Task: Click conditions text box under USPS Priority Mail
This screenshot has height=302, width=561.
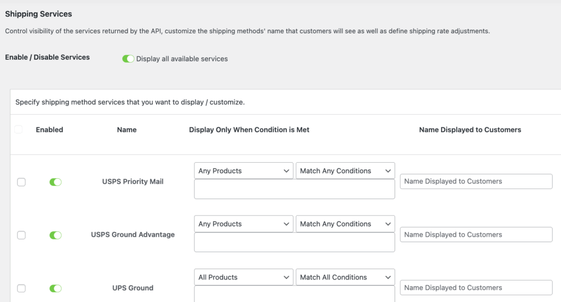Action: pyautogui.click(x=294, y=189)
